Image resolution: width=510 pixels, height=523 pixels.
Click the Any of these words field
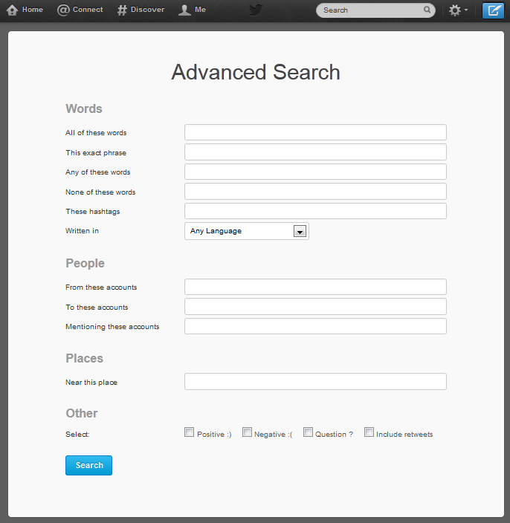[x=315, y=172]
